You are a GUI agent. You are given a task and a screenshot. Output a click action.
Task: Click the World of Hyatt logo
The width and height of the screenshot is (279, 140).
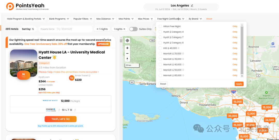50,101
